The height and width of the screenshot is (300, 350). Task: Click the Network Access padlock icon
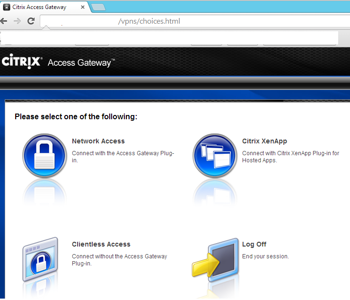tap(44, 155)
